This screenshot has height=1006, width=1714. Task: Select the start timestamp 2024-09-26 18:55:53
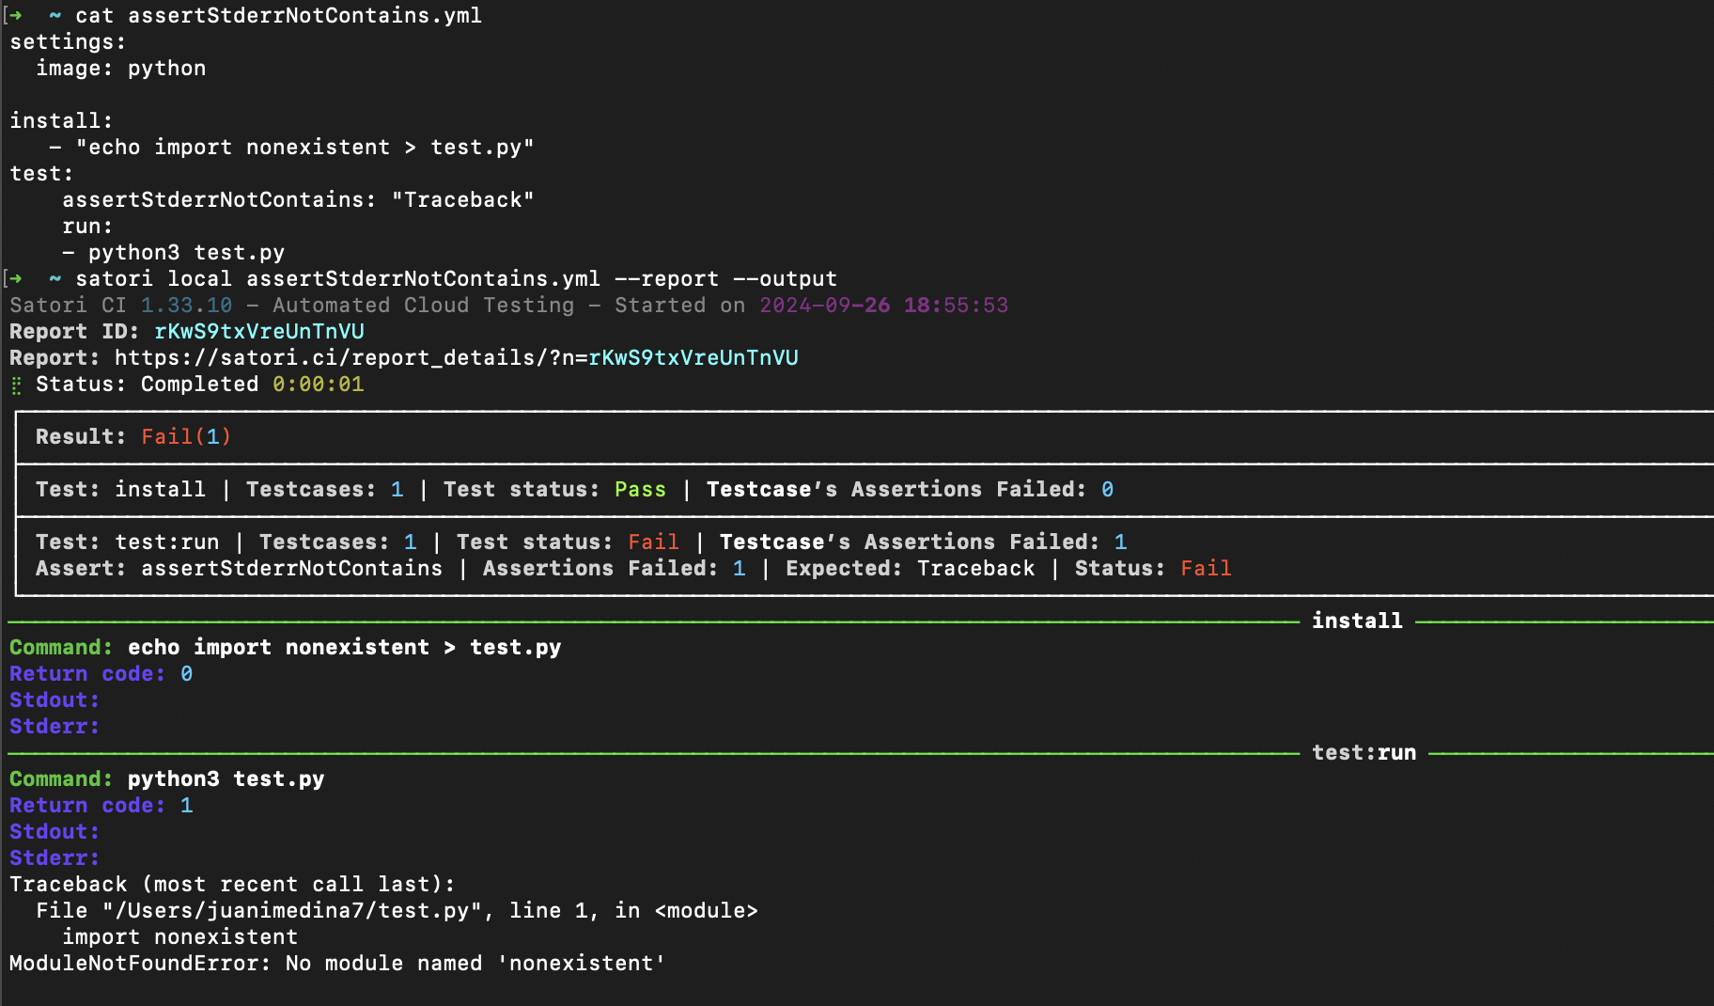click(883, 306)
